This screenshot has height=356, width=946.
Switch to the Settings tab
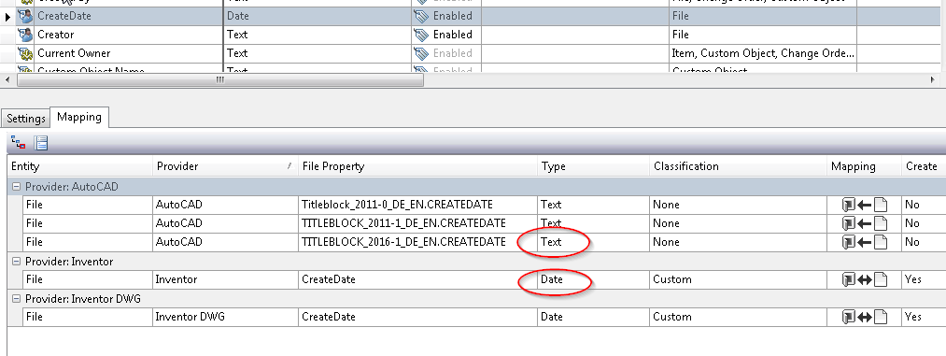click(x=26, y=119)
